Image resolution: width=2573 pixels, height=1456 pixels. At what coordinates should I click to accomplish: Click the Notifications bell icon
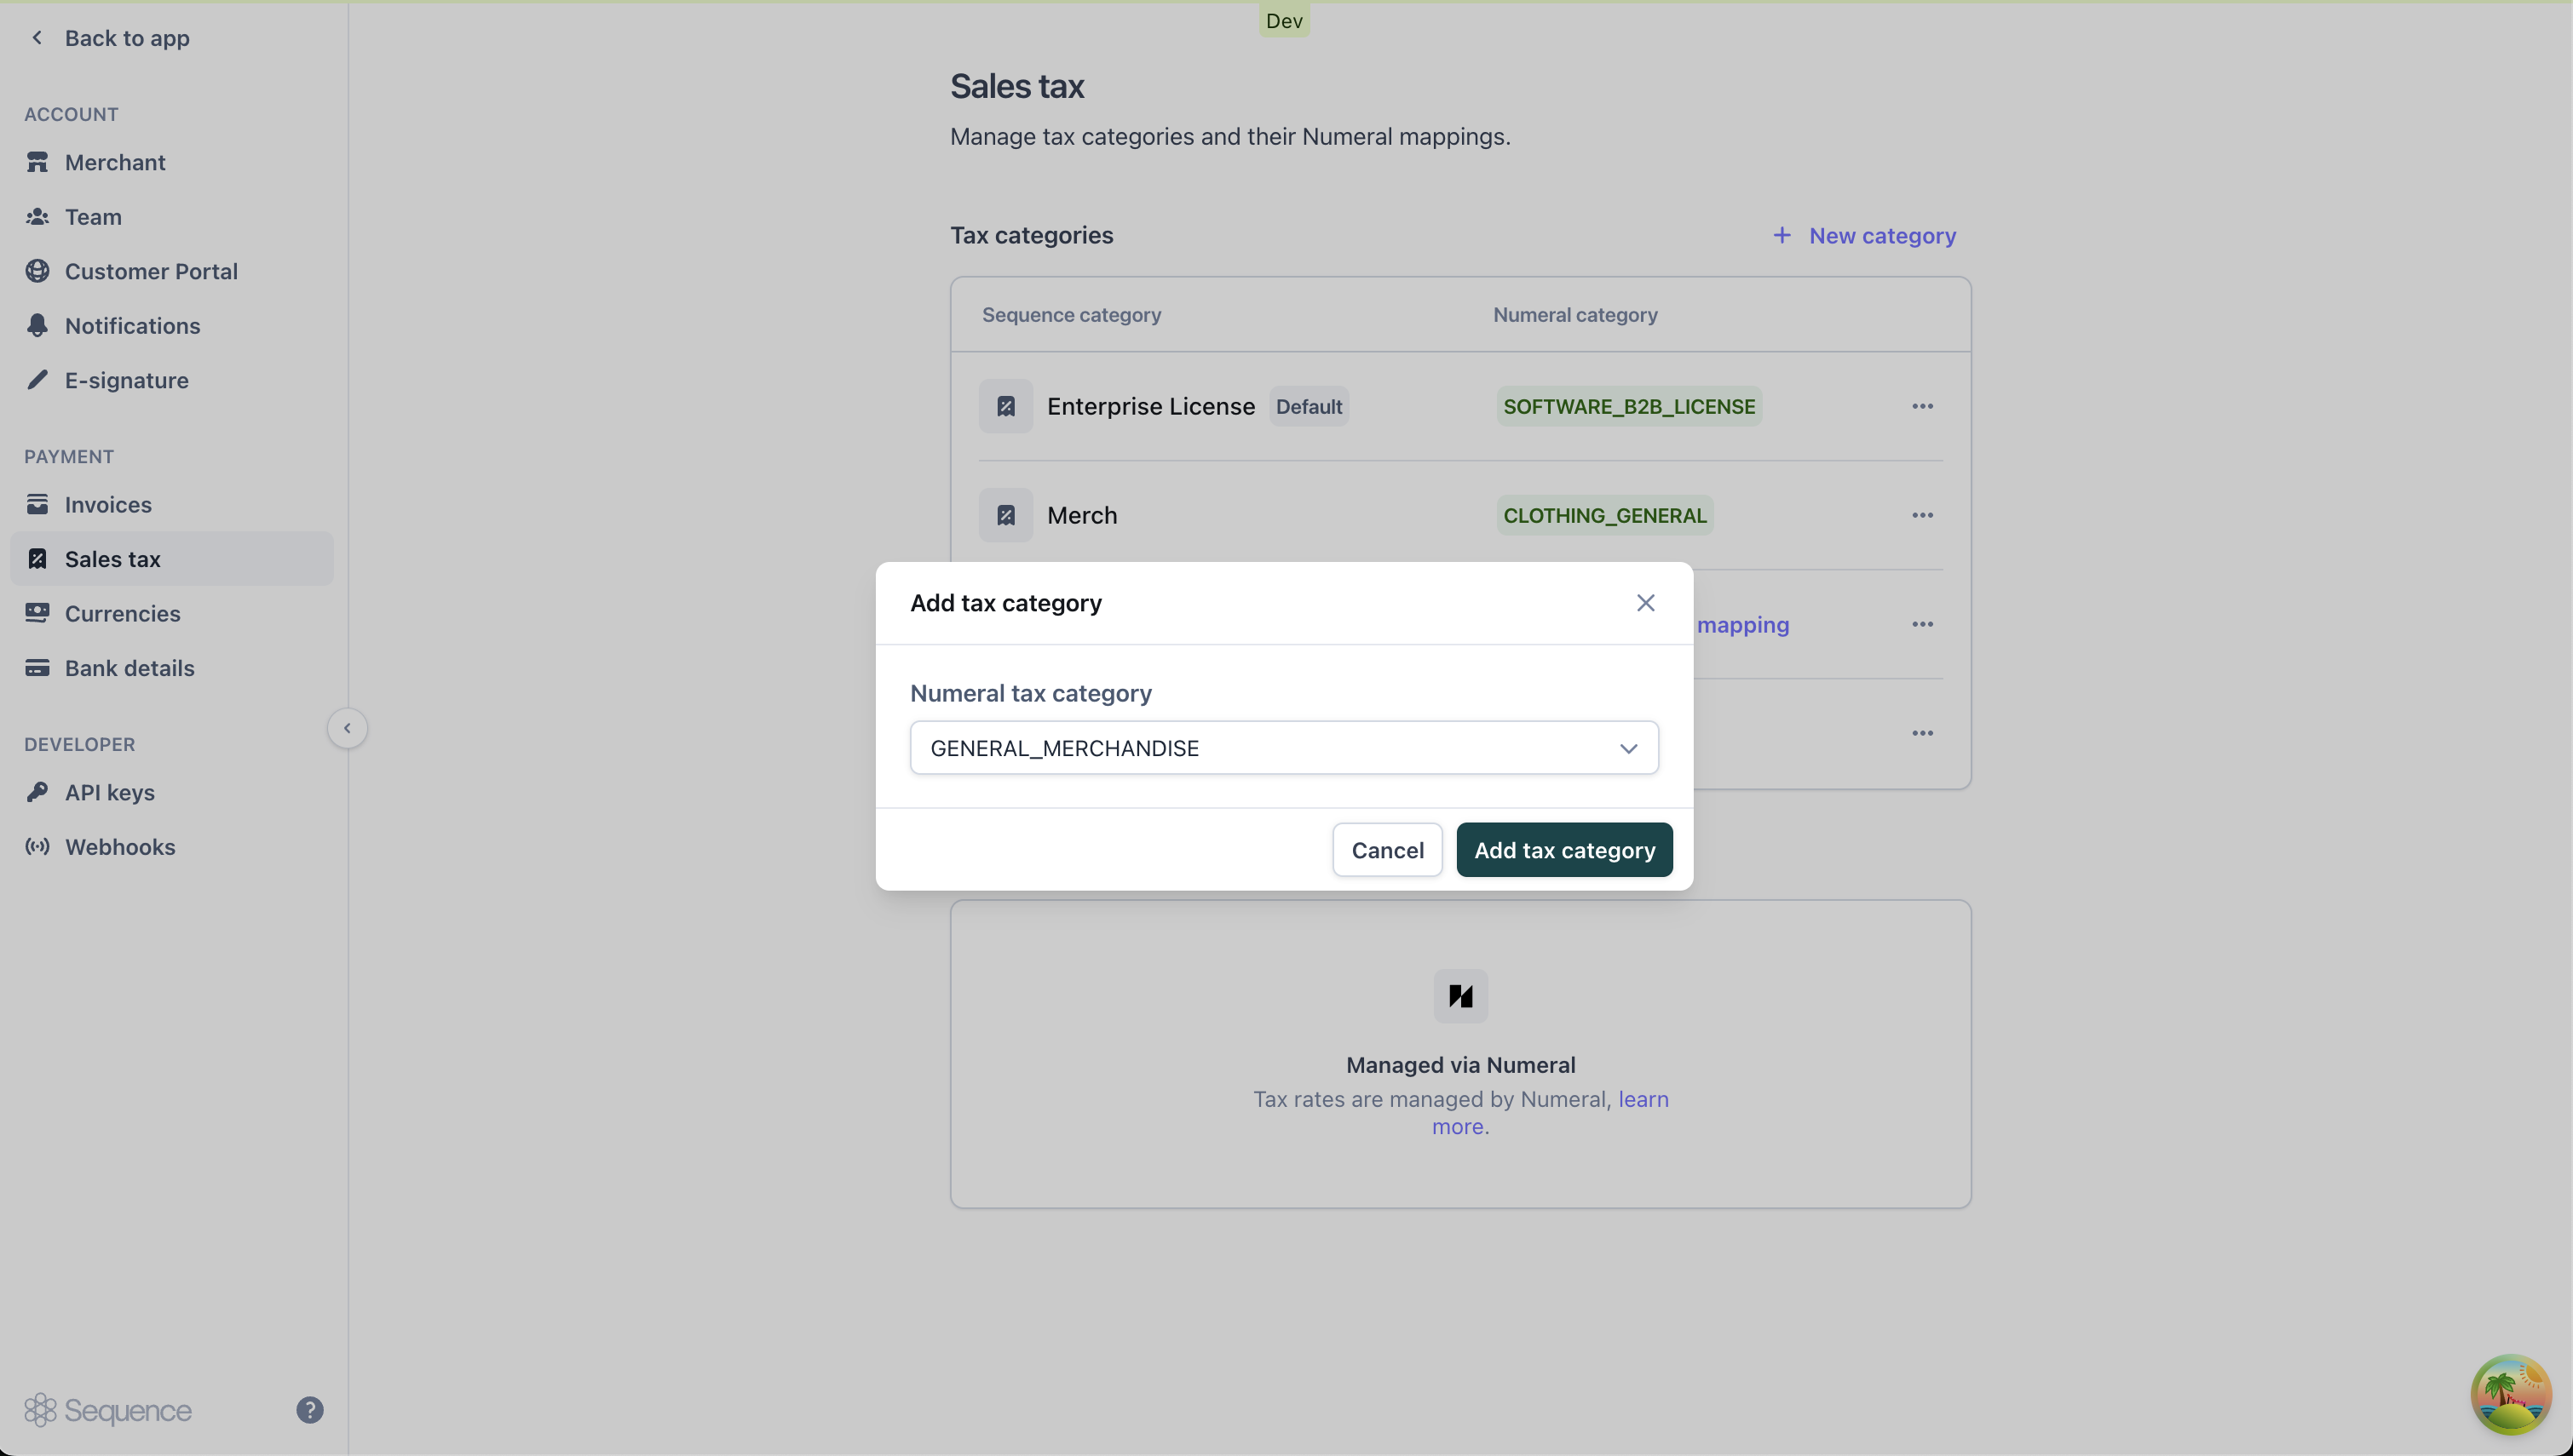[x=37, y=325]
